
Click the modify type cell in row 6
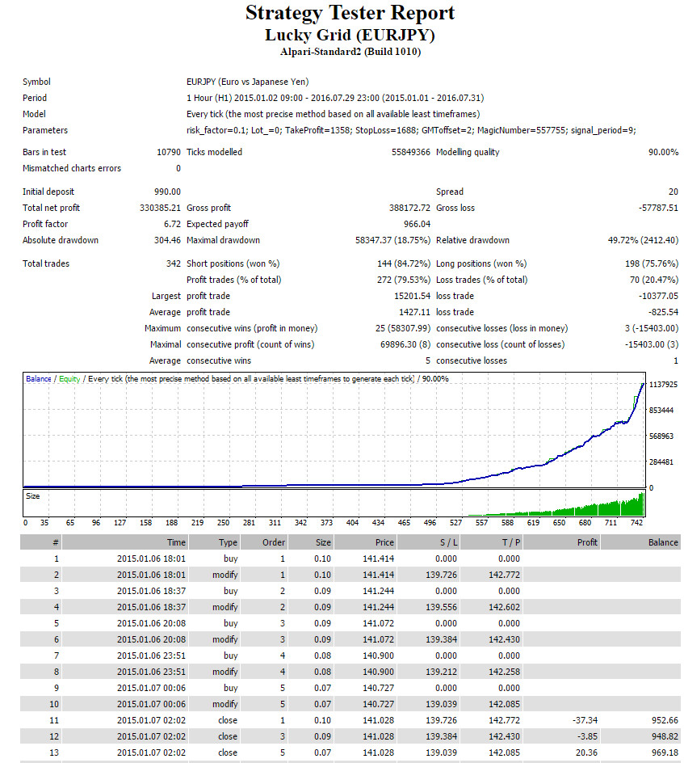point(225,639)
